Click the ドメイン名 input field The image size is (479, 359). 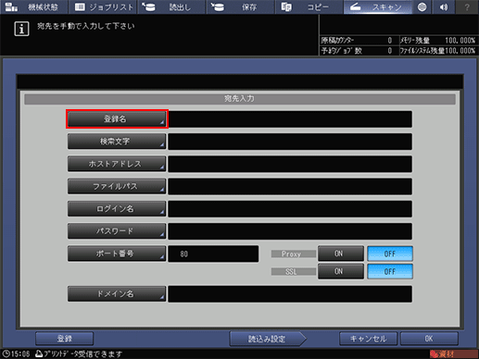[290, 294]
